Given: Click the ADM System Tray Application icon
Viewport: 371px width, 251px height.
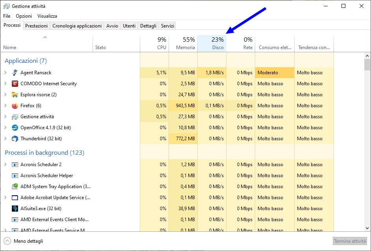Looking at the screenshot, I should click(15, 187).
